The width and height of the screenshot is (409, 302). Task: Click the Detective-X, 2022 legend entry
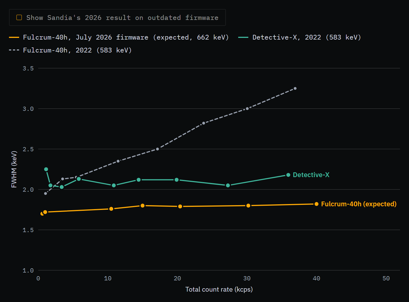(x=299, y=37)
